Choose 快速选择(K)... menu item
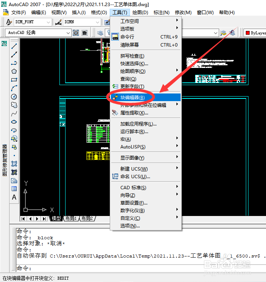266x282 pixels. [x=146, y=64]
